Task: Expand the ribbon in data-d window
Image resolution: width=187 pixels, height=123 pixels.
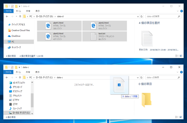Action: [x=178, y=11]
